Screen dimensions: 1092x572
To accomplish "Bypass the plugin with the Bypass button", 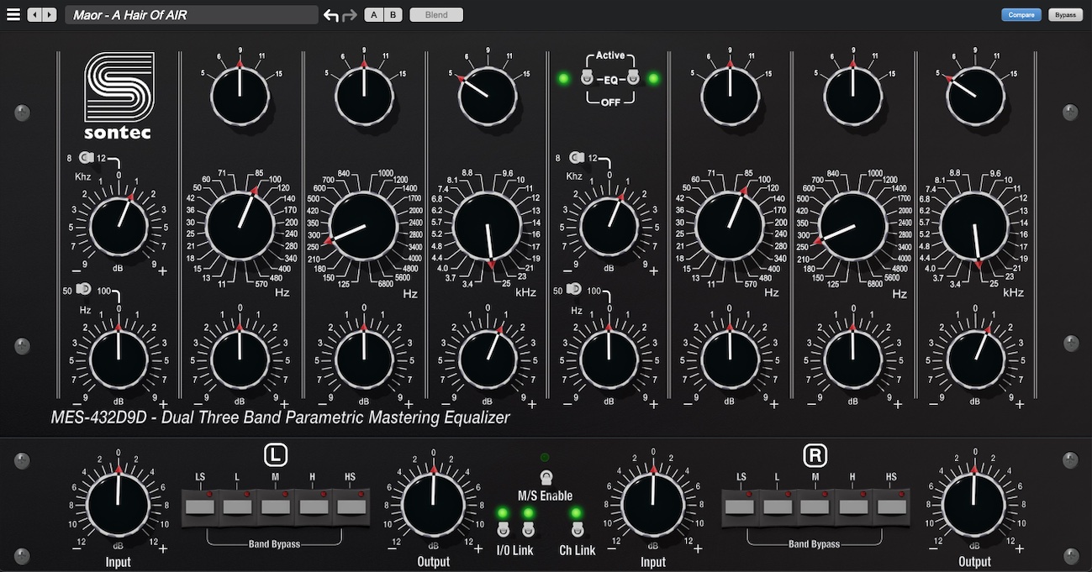I will 1065,15.
